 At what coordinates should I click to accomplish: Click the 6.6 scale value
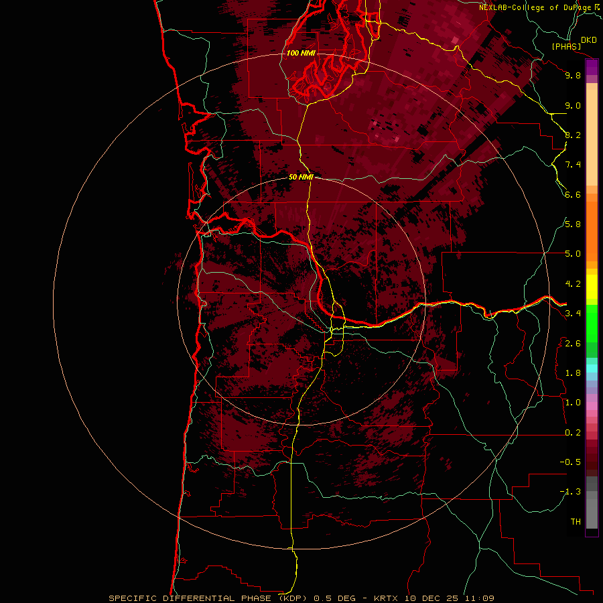tap(573, 194)
